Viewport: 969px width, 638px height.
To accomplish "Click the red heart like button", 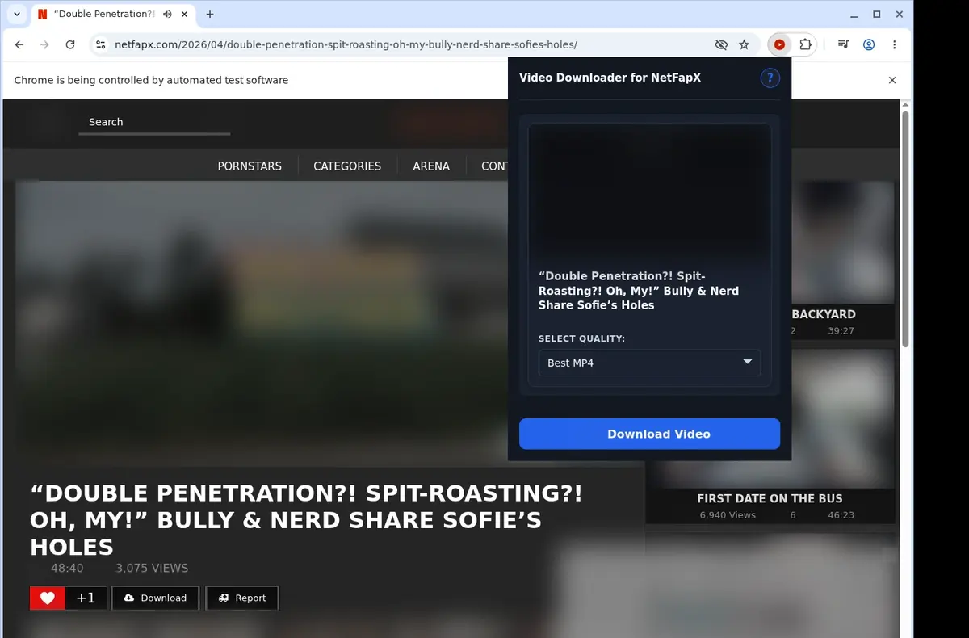I will point(48,598).
